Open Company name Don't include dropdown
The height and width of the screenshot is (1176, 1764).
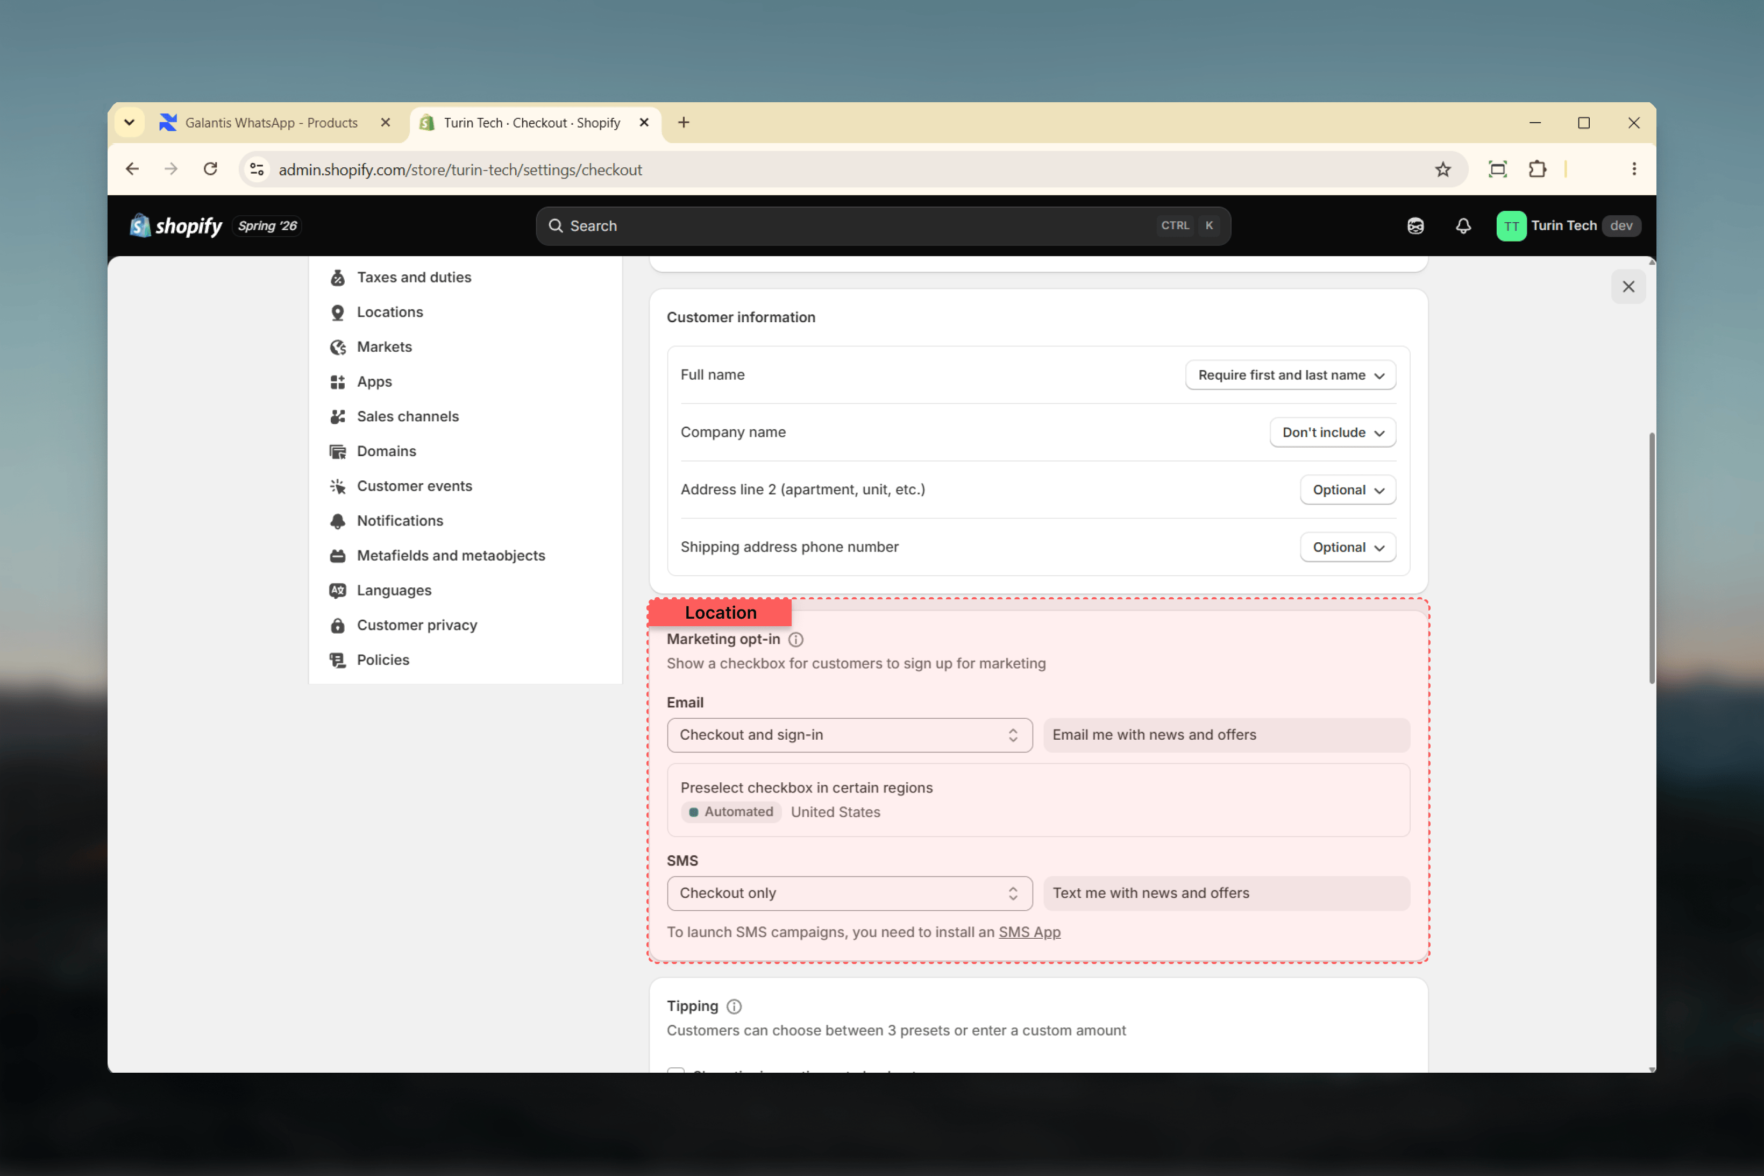click(x=1332, y=432)
